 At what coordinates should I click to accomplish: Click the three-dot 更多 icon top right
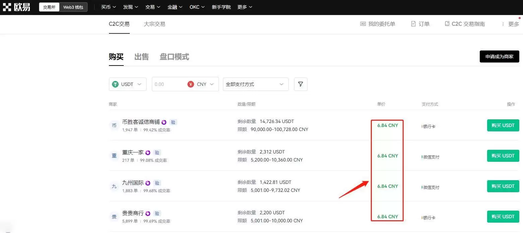coord(503,24)
